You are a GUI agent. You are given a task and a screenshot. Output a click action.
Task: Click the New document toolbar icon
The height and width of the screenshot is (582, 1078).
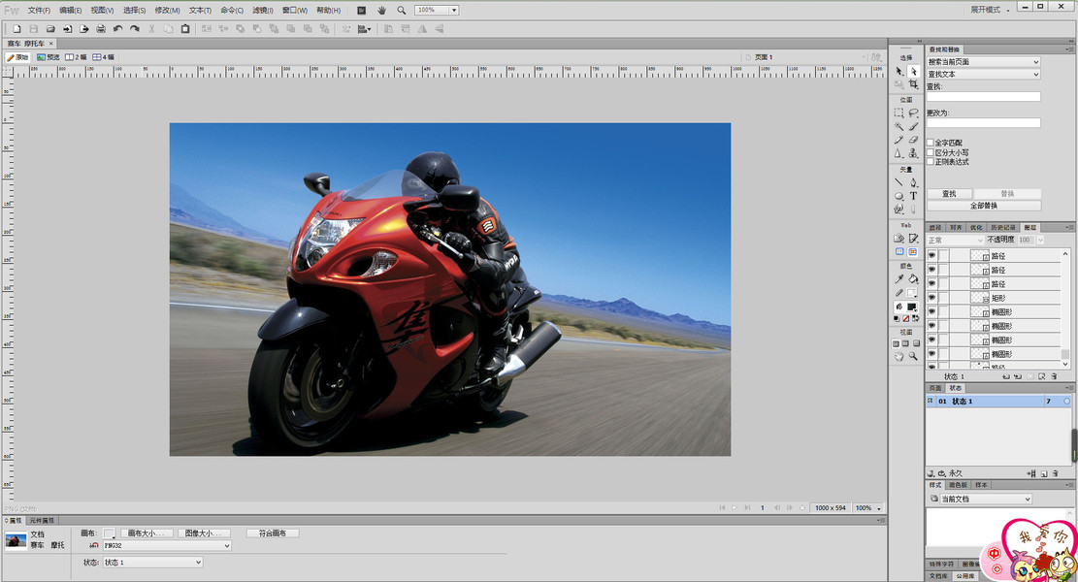coord(16,29)
